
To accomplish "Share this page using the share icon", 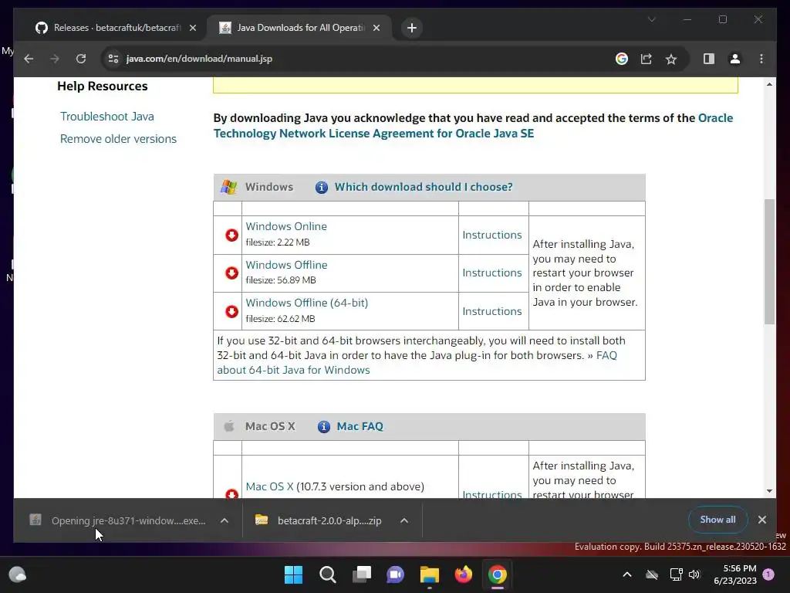I will point(647,59).
